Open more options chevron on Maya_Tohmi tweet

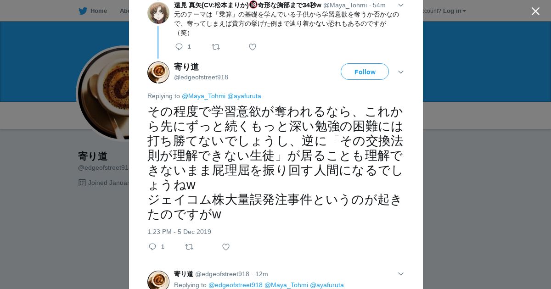pos(400,5)
